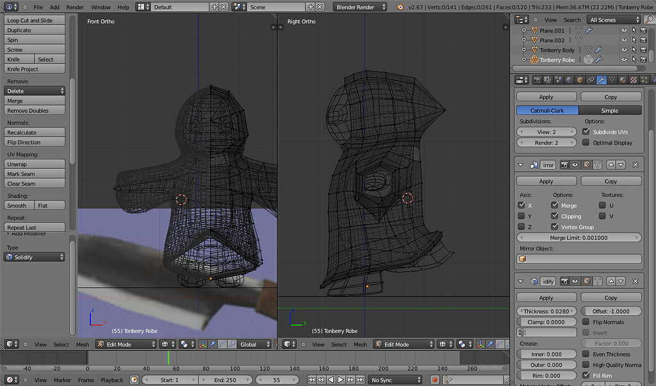
Task: Toggle Mirror modifier edit mode display icon
Action: point(586,165)
